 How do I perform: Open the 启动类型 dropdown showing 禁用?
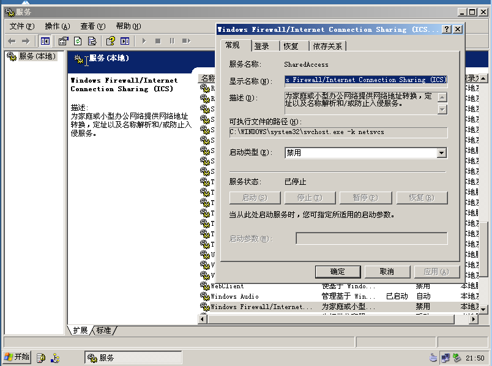pyautogui.click(x=441, y=152)
